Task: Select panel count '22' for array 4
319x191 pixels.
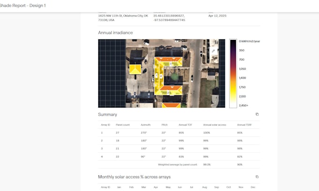Action: (117, 157)
